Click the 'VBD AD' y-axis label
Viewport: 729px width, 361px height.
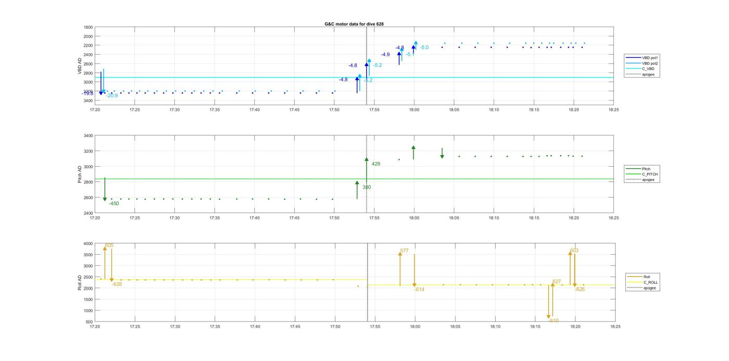(80, 66)
